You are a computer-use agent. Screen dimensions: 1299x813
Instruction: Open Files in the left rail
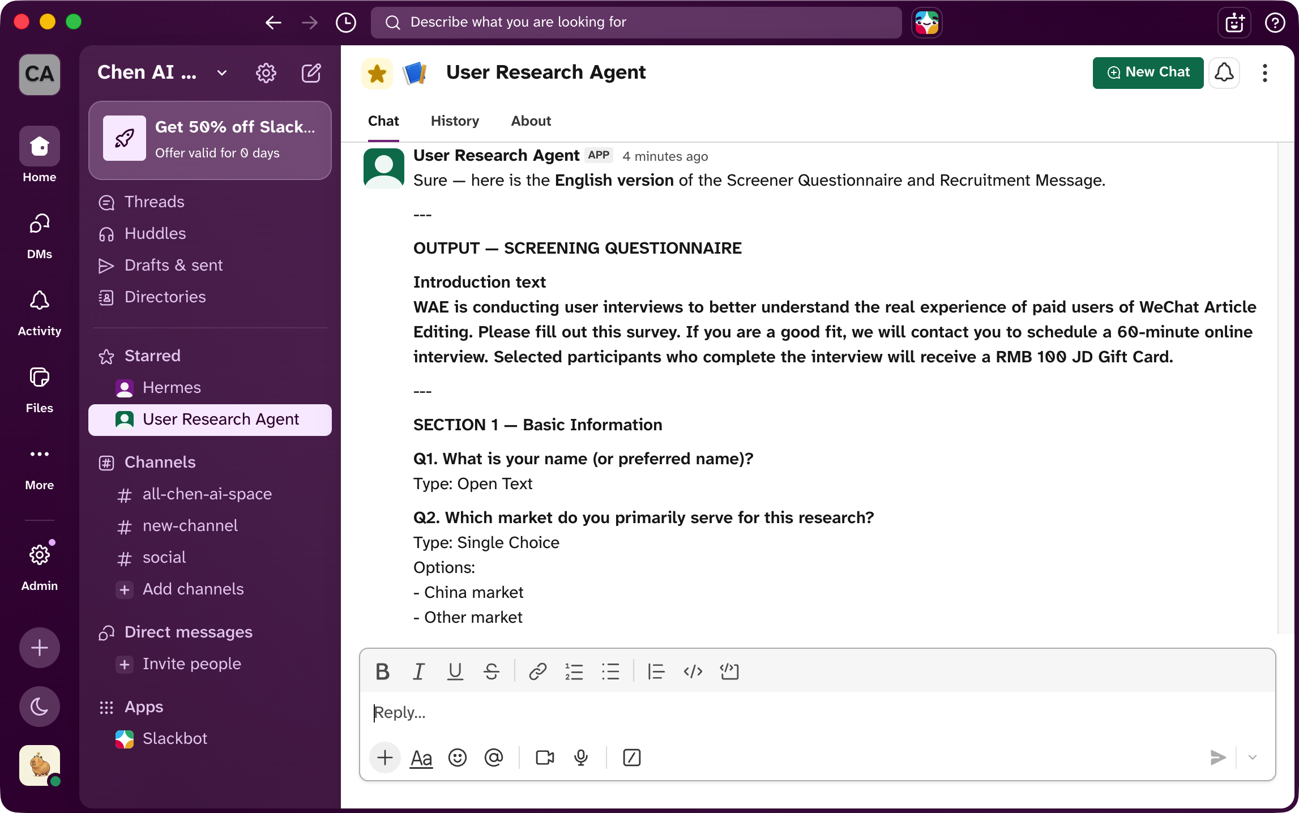pyautogui.click(x=40, y=390)
